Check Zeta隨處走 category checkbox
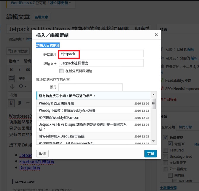The height and width of the screenshot is (191, 199). 165,169
